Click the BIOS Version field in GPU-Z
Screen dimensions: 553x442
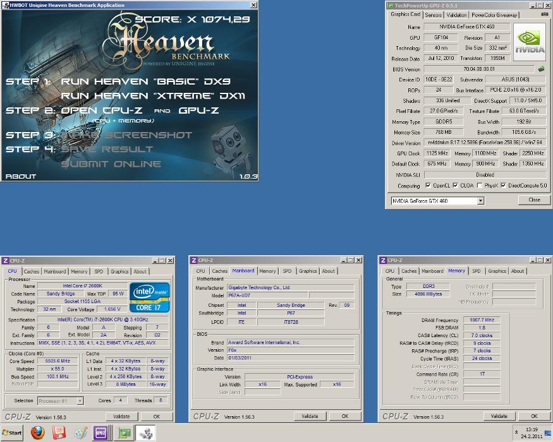478,69
